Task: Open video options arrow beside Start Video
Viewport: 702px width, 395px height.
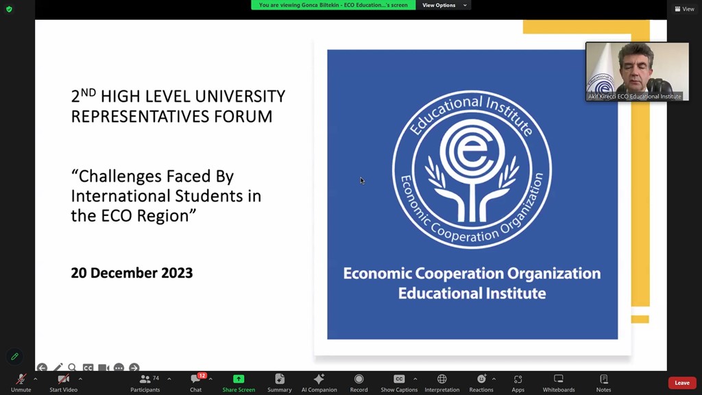Action: pyautogui.click(x=80, y=379)
